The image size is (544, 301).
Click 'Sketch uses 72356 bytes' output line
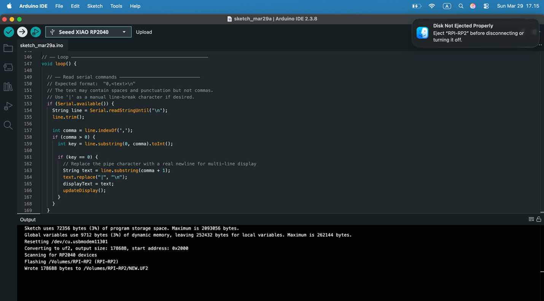[132, 229]
